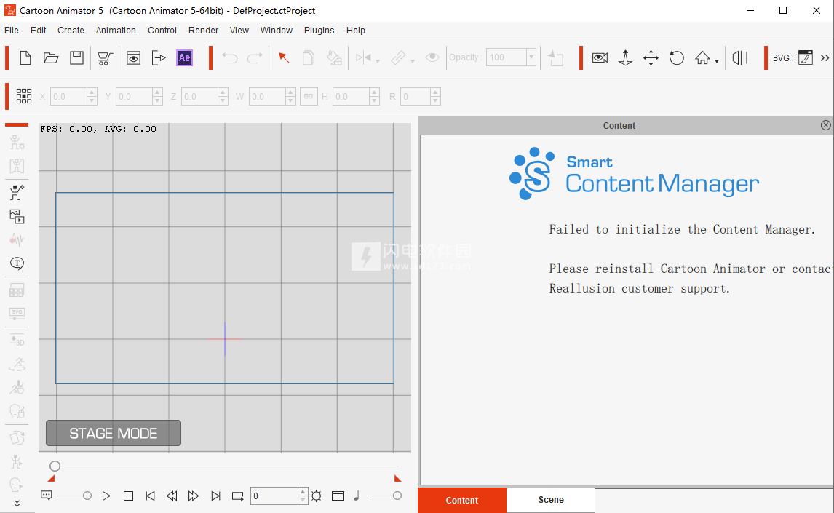Step to the previous frame
This screenshot has height=513, width=834.
[x=172, y=496]
